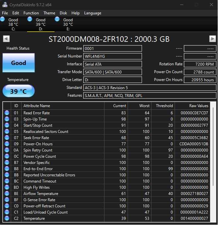The height and width of the screenshot is (225, 218).
Task: Click status orb for Command Timeout
Action: [7, 181]
